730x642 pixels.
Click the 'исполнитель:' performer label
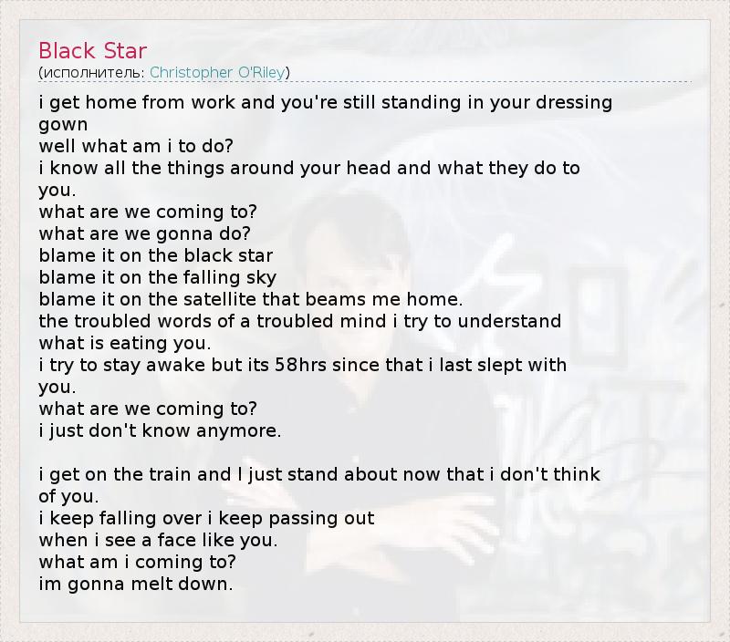tap(93, 73)
